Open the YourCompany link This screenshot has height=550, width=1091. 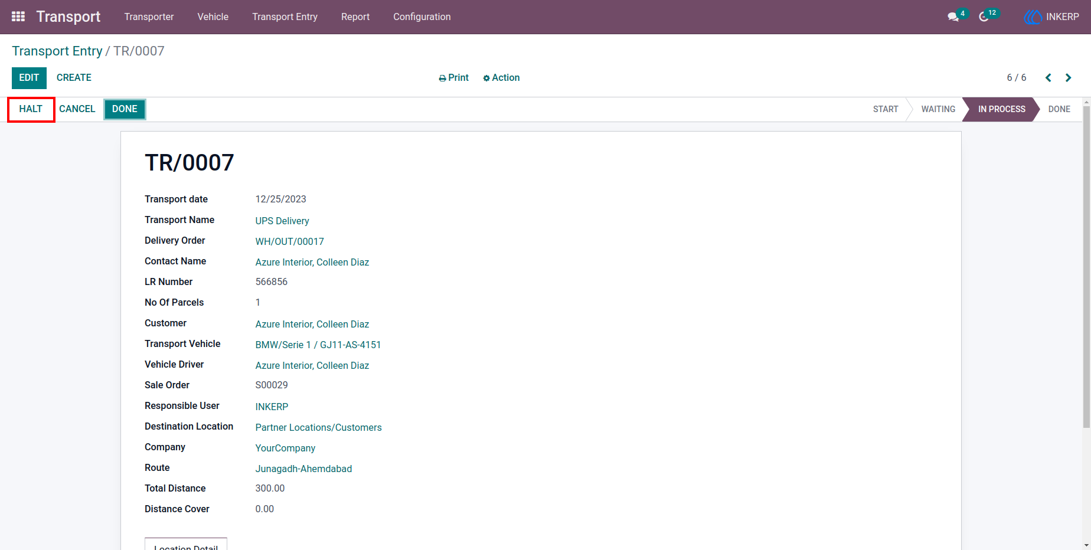[285, 448]
